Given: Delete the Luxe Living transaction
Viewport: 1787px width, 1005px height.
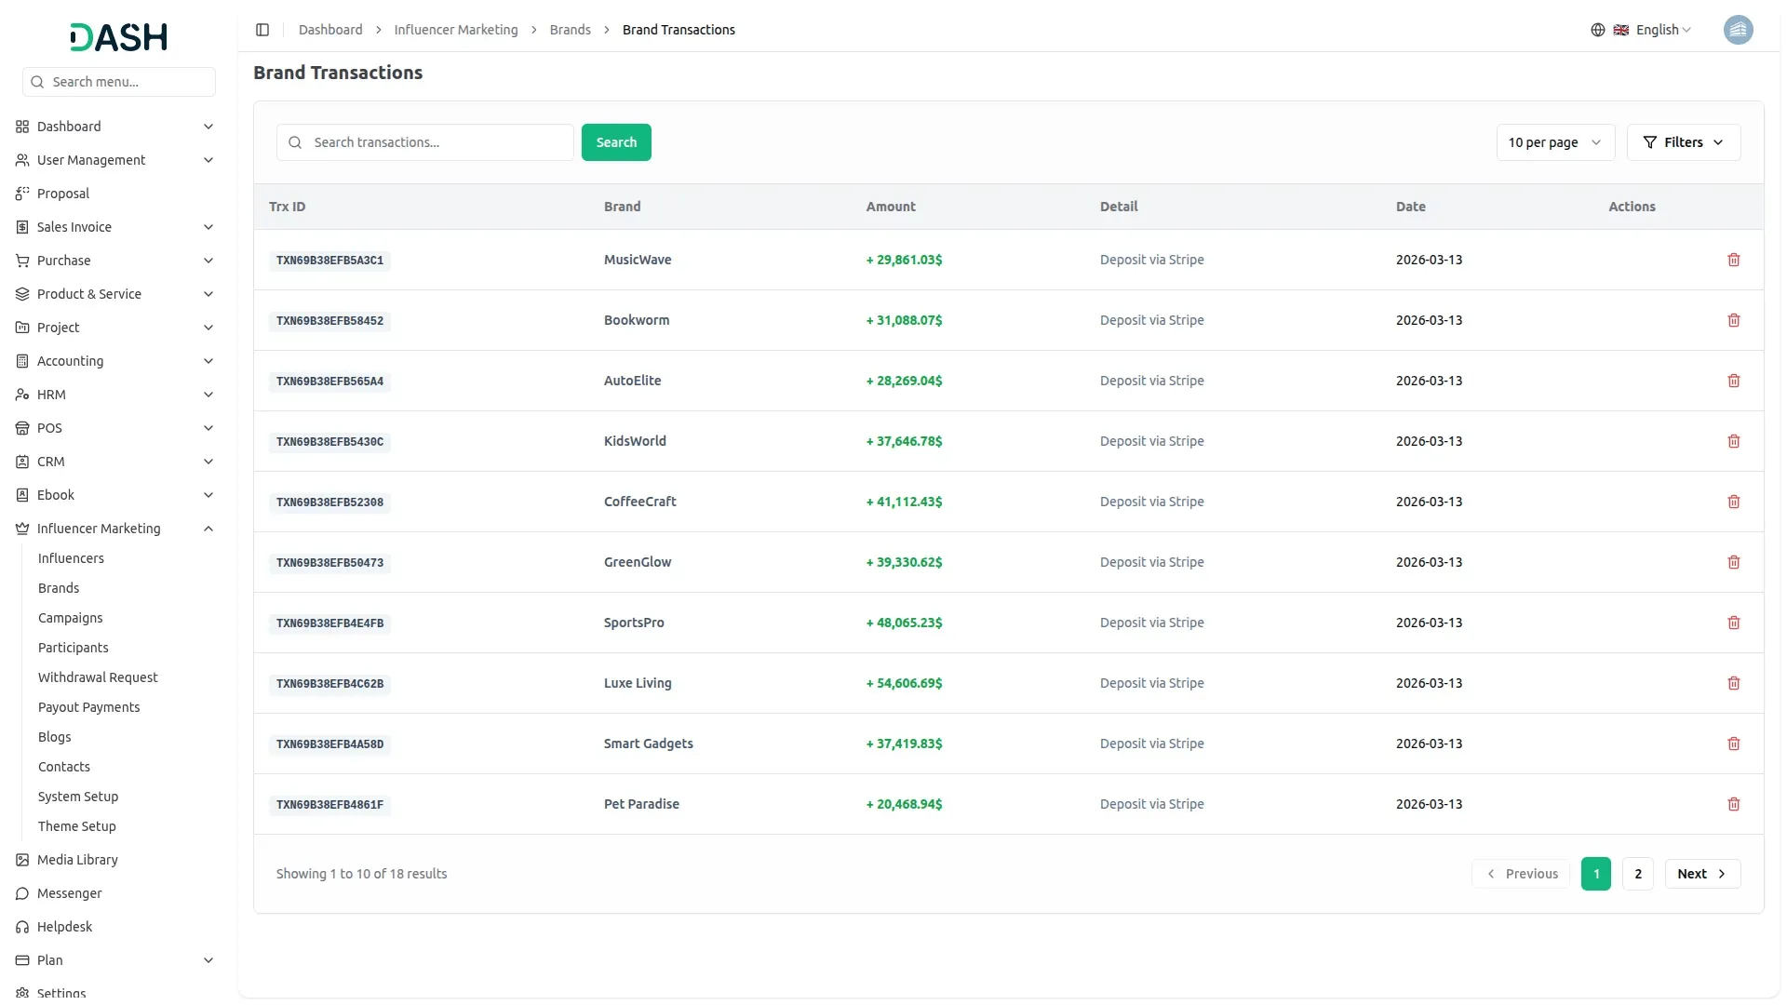Looking at the screenshot, I should pos(1733,683).
